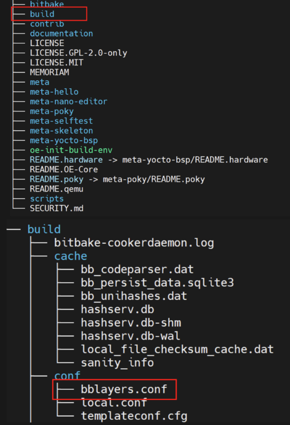This screenshot has height=425, width=290.
Task: Select the 'MEMORIAM' file entry
Action: [49, 72]
